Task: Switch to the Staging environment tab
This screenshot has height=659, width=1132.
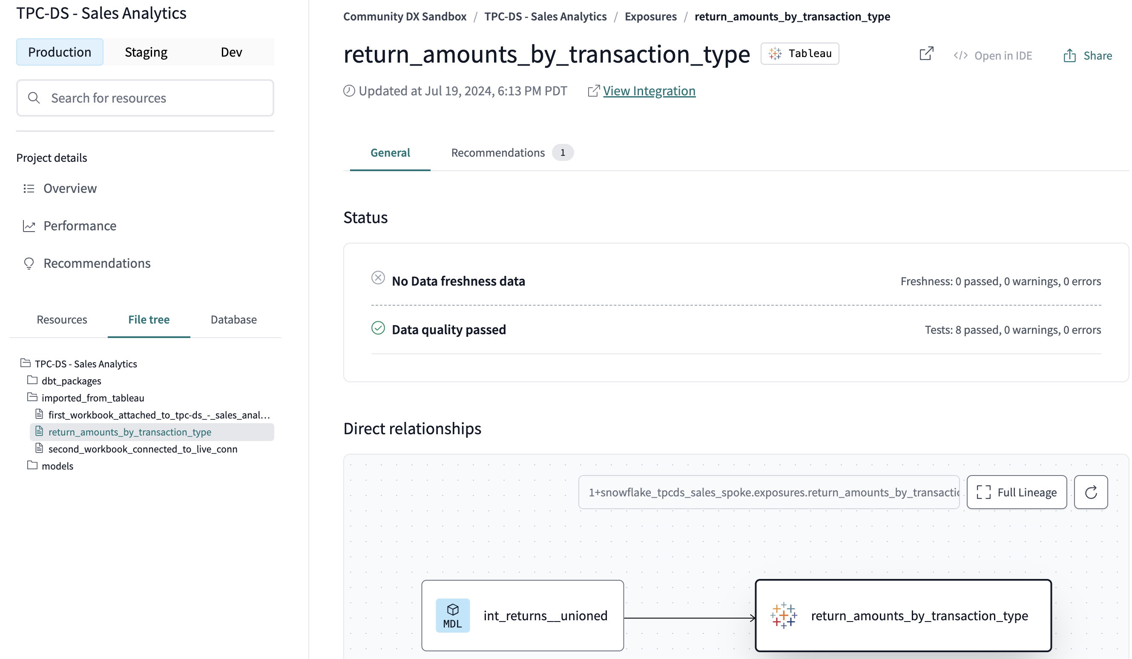Action: coord(146,52)
